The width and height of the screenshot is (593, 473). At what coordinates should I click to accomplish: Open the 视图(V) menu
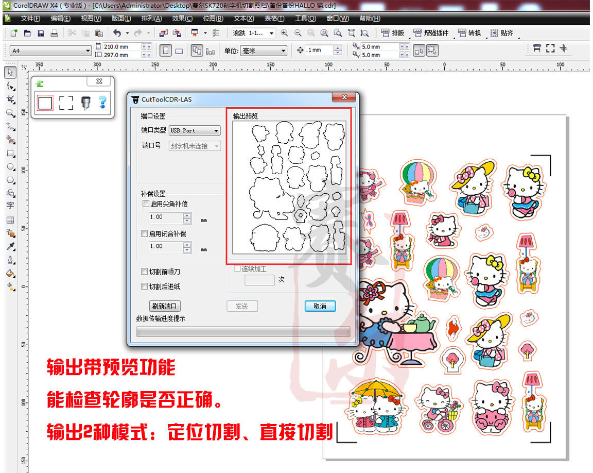pyautogui.click(x=91, y=19)
